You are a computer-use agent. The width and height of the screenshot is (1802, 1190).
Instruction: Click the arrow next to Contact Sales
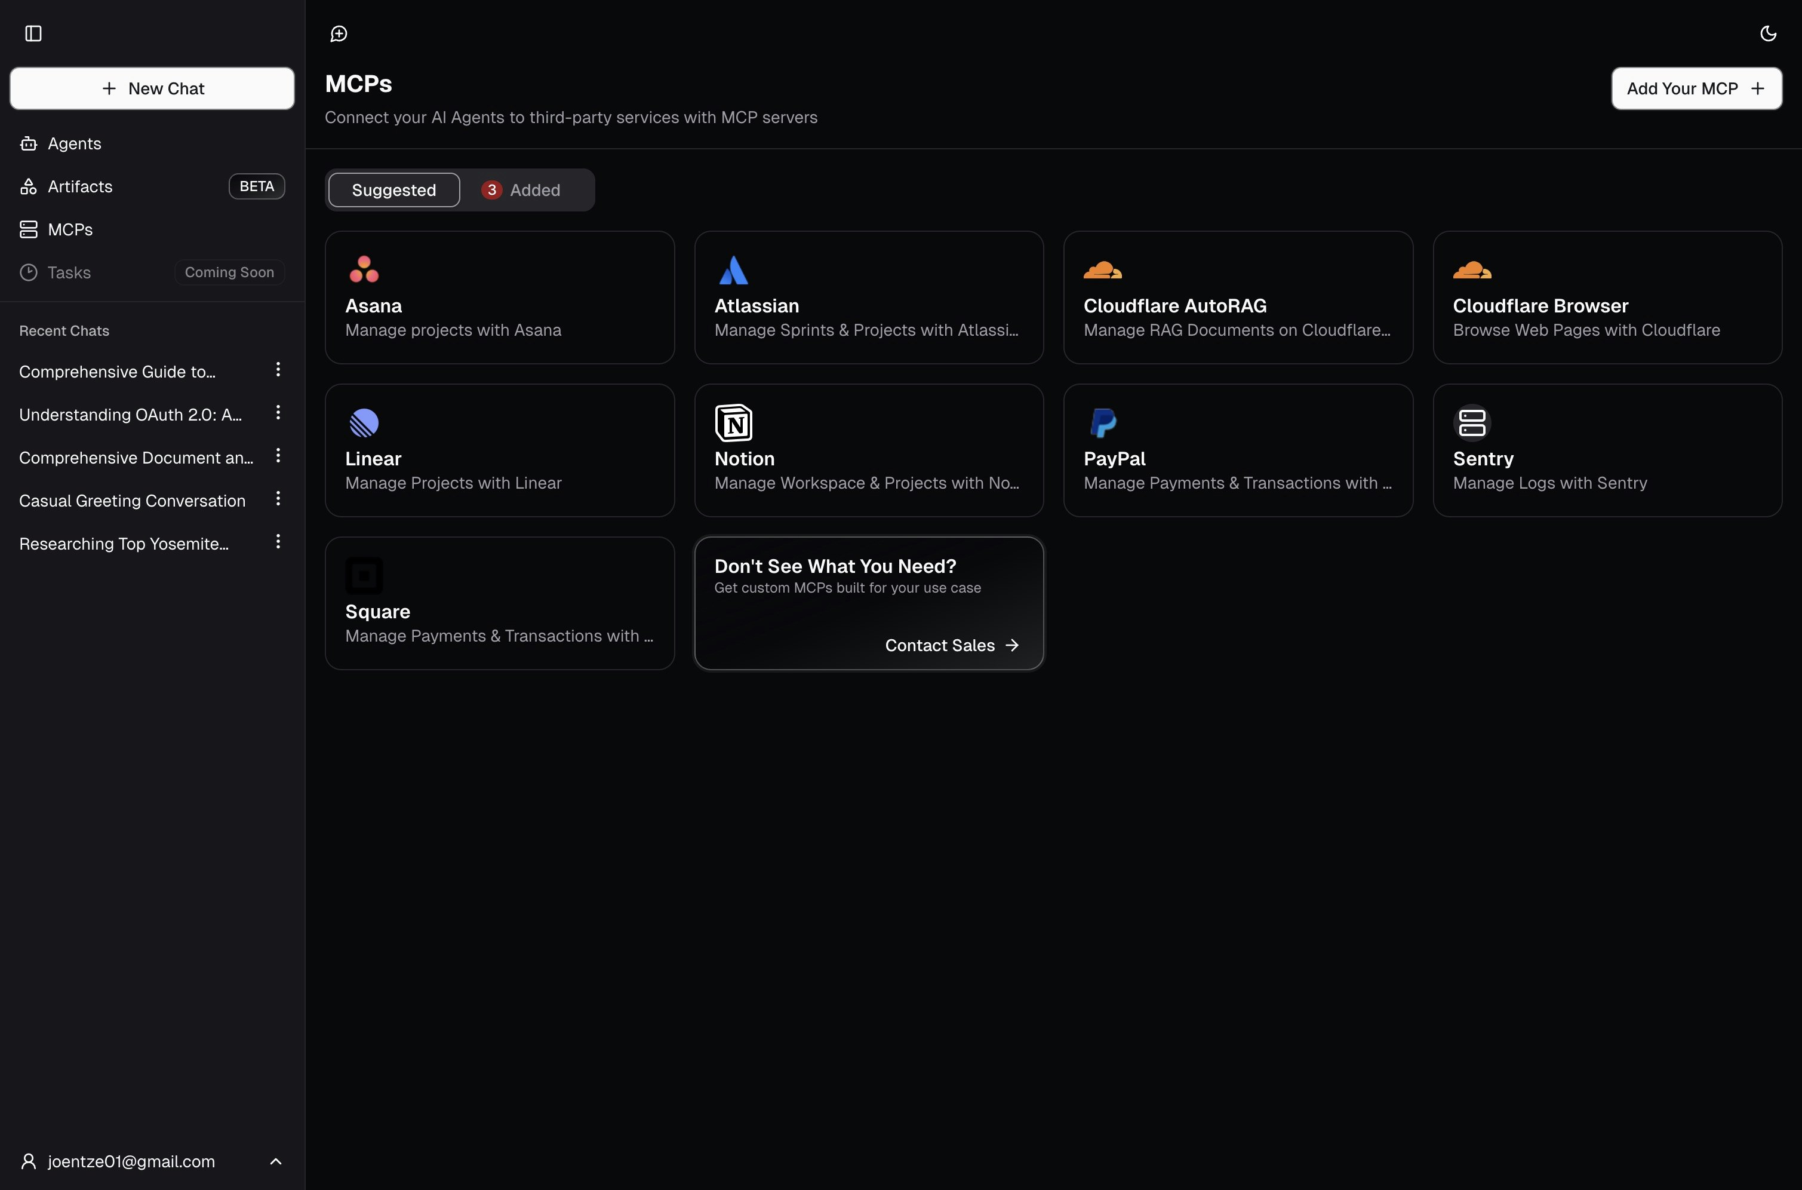1011,645
